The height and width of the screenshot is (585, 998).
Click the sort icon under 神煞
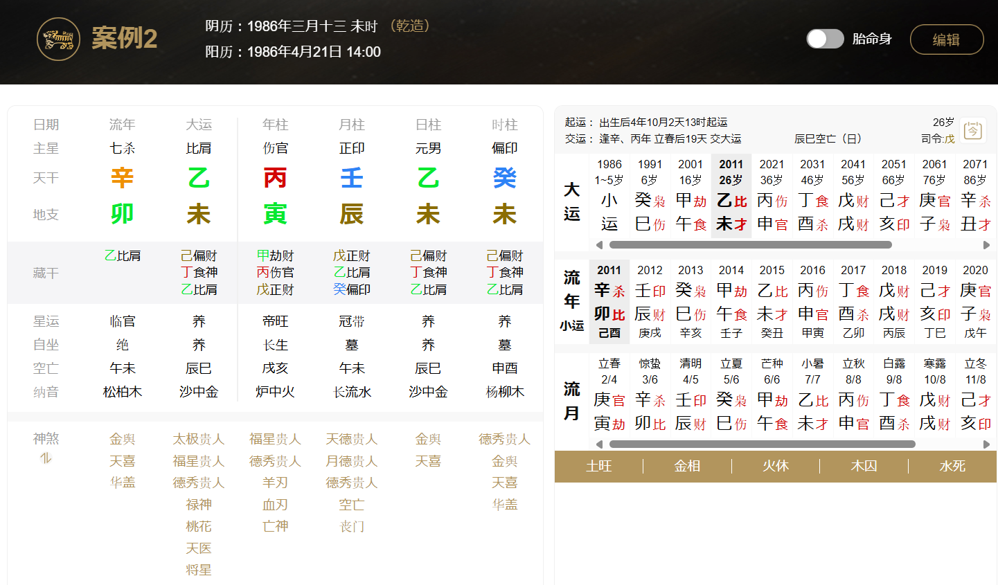[x=46, y=458]
